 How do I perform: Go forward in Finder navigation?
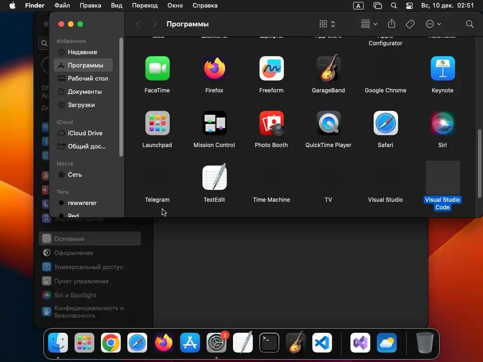tap(155, 24)
